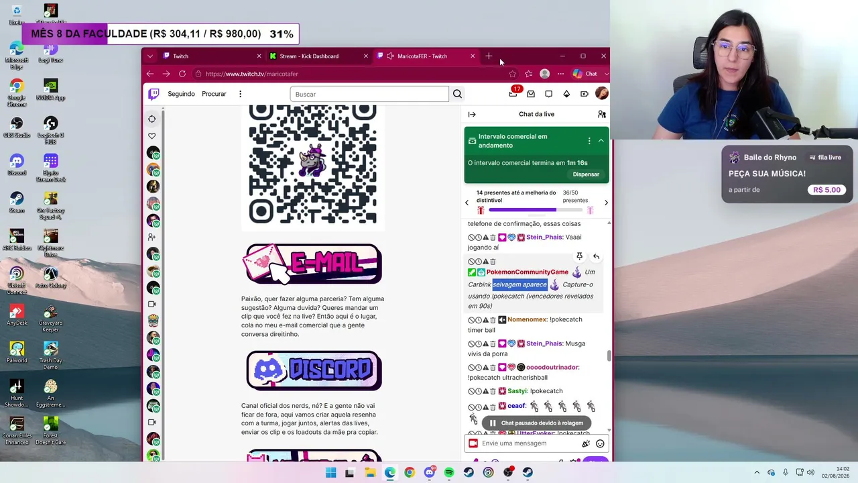
Task: Click the DISCORD panel banner
Action: click(314, 370)
